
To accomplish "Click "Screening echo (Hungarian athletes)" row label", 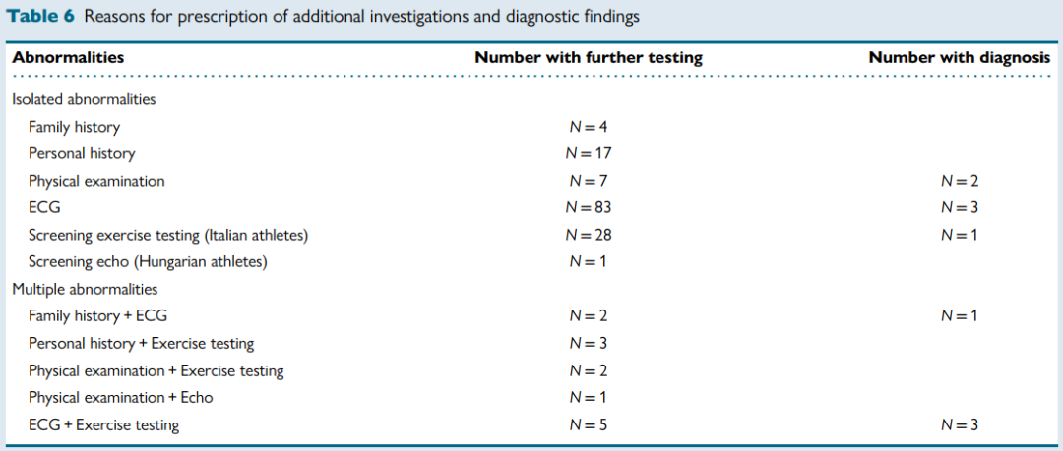I will click(x=148, y=262).
